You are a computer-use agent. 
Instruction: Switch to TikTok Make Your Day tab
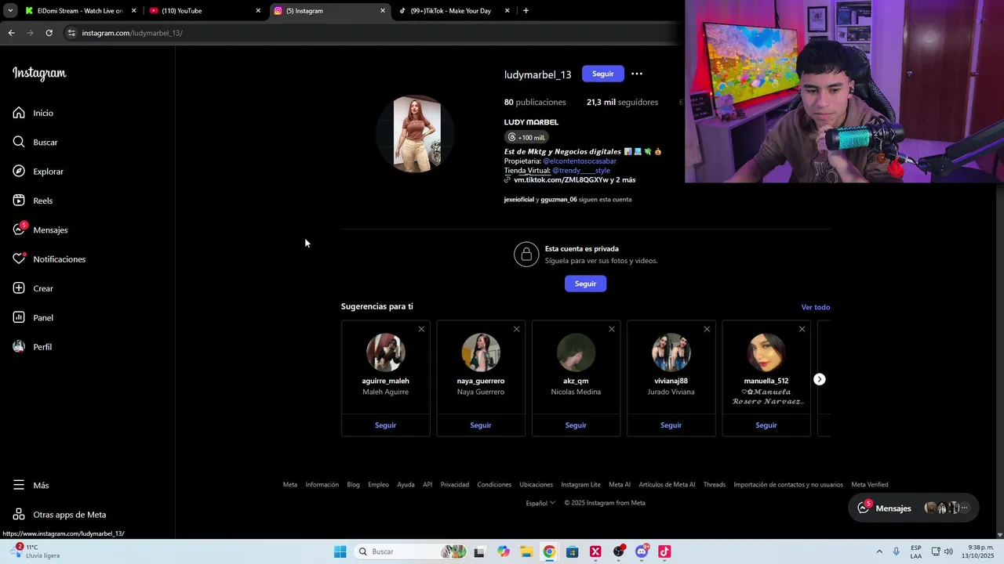[453, 11]
